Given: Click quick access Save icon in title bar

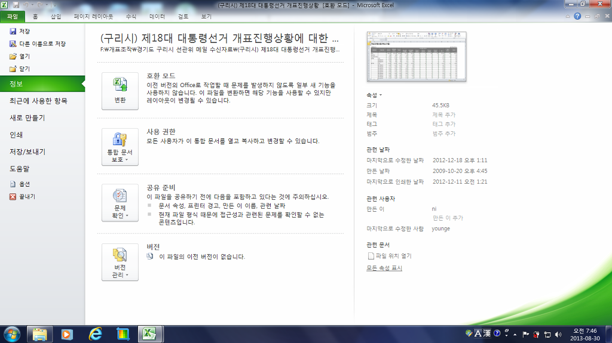Looking at the screenshot, I should pyautogui.click(x=16, y=5).
